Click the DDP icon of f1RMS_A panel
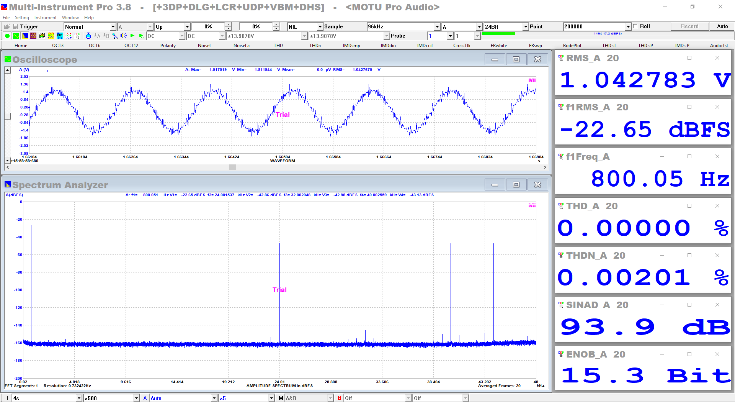 561,107
